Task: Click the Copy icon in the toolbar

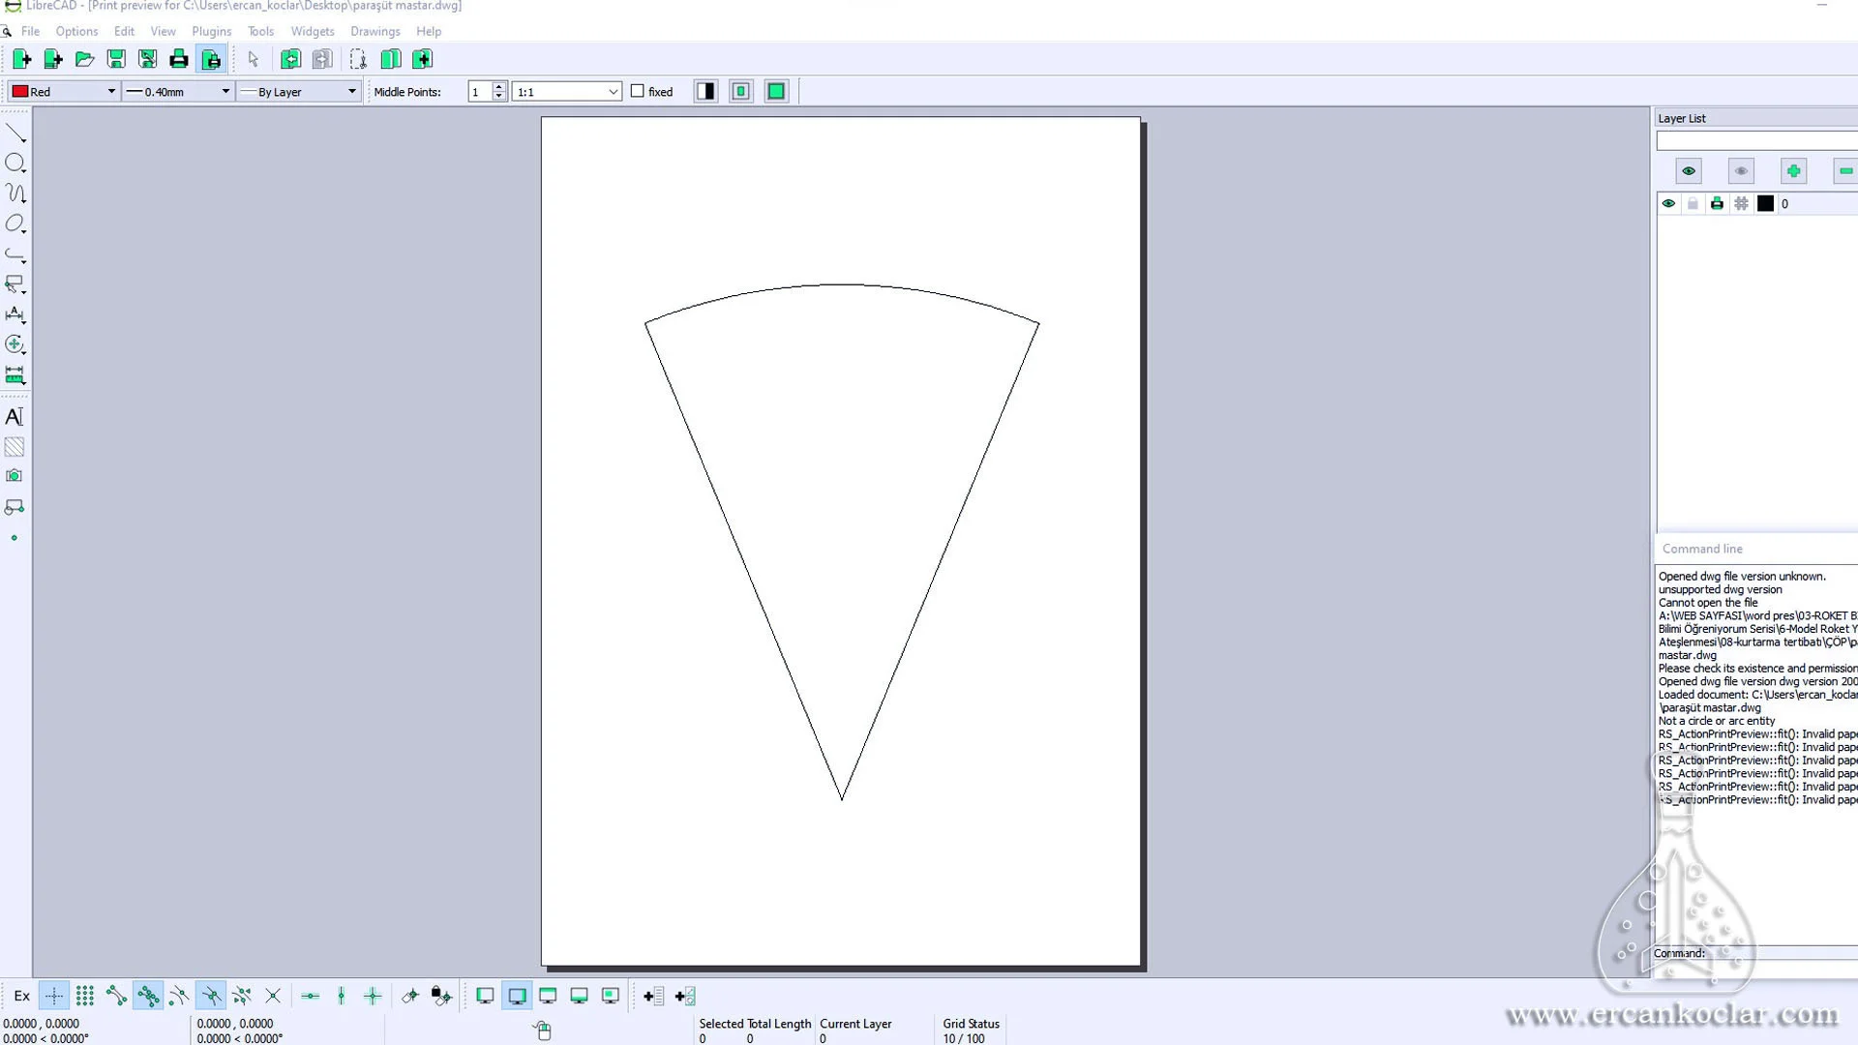Action: click(x=391, y=60)
